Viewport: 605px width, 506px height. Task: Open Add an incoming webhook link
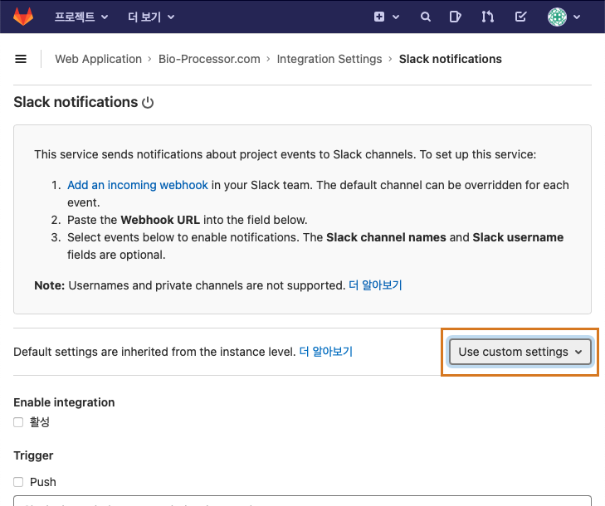138,185
